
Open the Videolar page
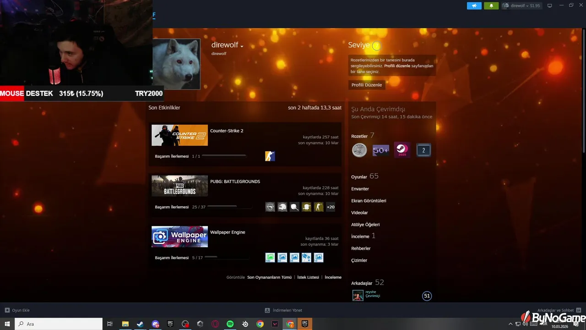pos(359,213)
